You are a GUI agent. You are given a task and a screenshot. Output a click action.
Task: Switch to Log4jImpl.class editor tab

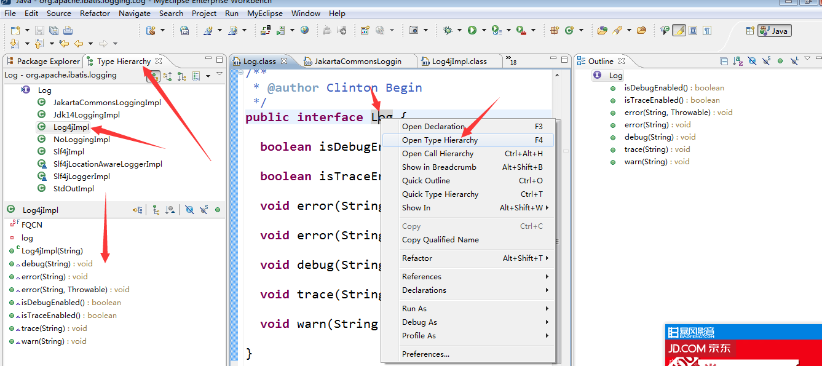click(459, 61)
